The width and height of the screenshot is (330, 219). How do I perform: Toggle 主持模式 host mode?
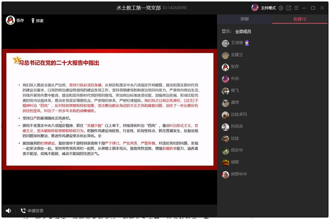point(268,8)
